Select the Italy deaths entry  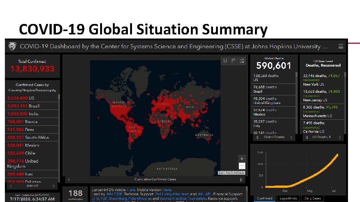(x=273, y=124)
